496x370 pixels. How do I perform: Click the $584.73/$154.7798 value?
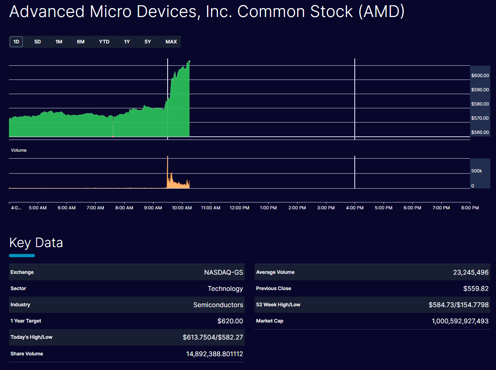[x=459, y=305]
